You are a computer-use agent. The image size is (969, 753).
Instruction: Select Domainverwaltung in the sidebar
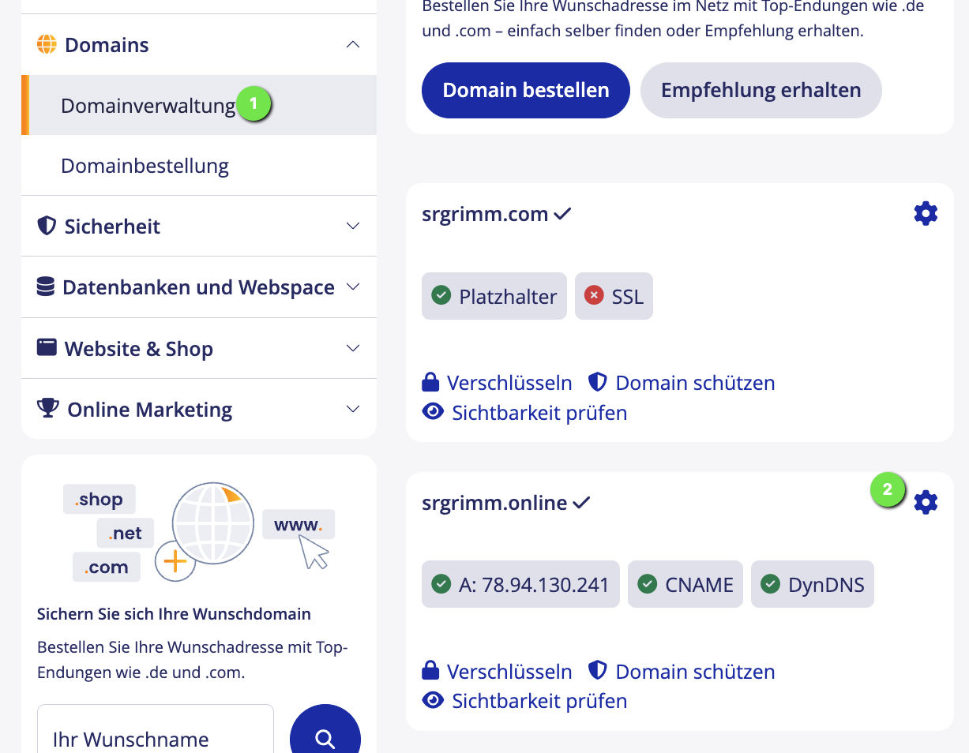point(148,105)
